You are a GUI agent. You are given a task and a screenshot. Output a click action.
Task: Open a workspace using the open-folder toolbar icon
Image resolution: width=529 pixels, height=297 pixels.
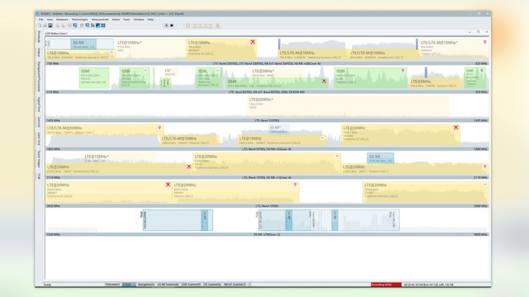(45, 25)
